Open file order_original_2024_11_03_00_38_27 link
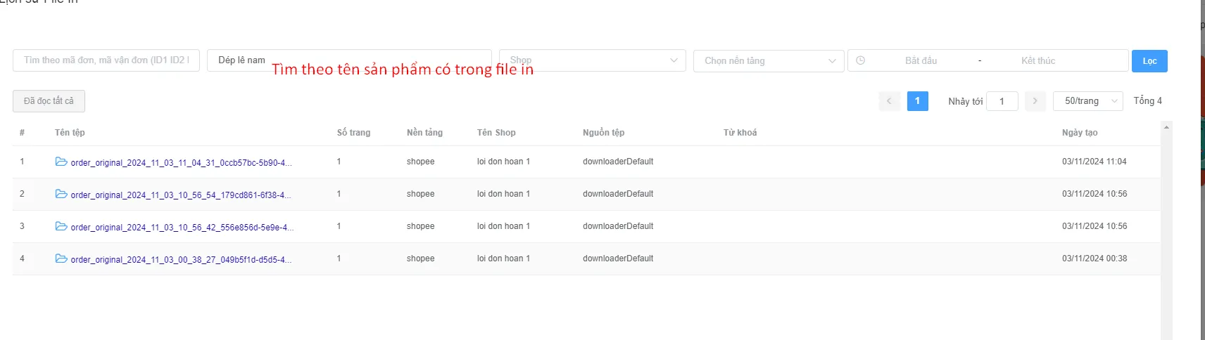The image size is (1205, 340). (181, 260)
